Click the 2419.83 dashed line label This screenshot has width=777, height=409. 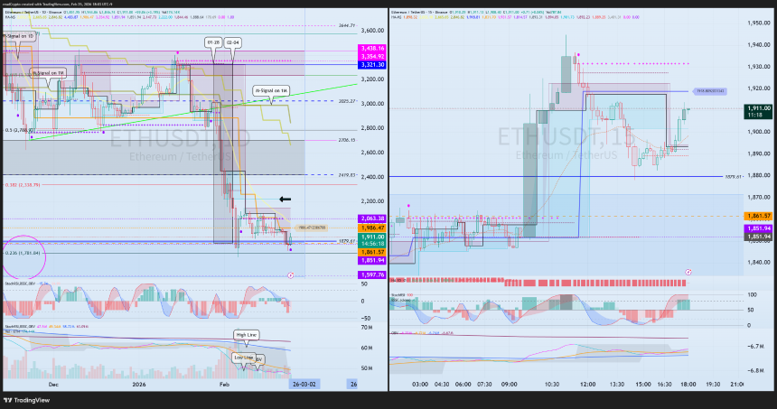[347, 175]
